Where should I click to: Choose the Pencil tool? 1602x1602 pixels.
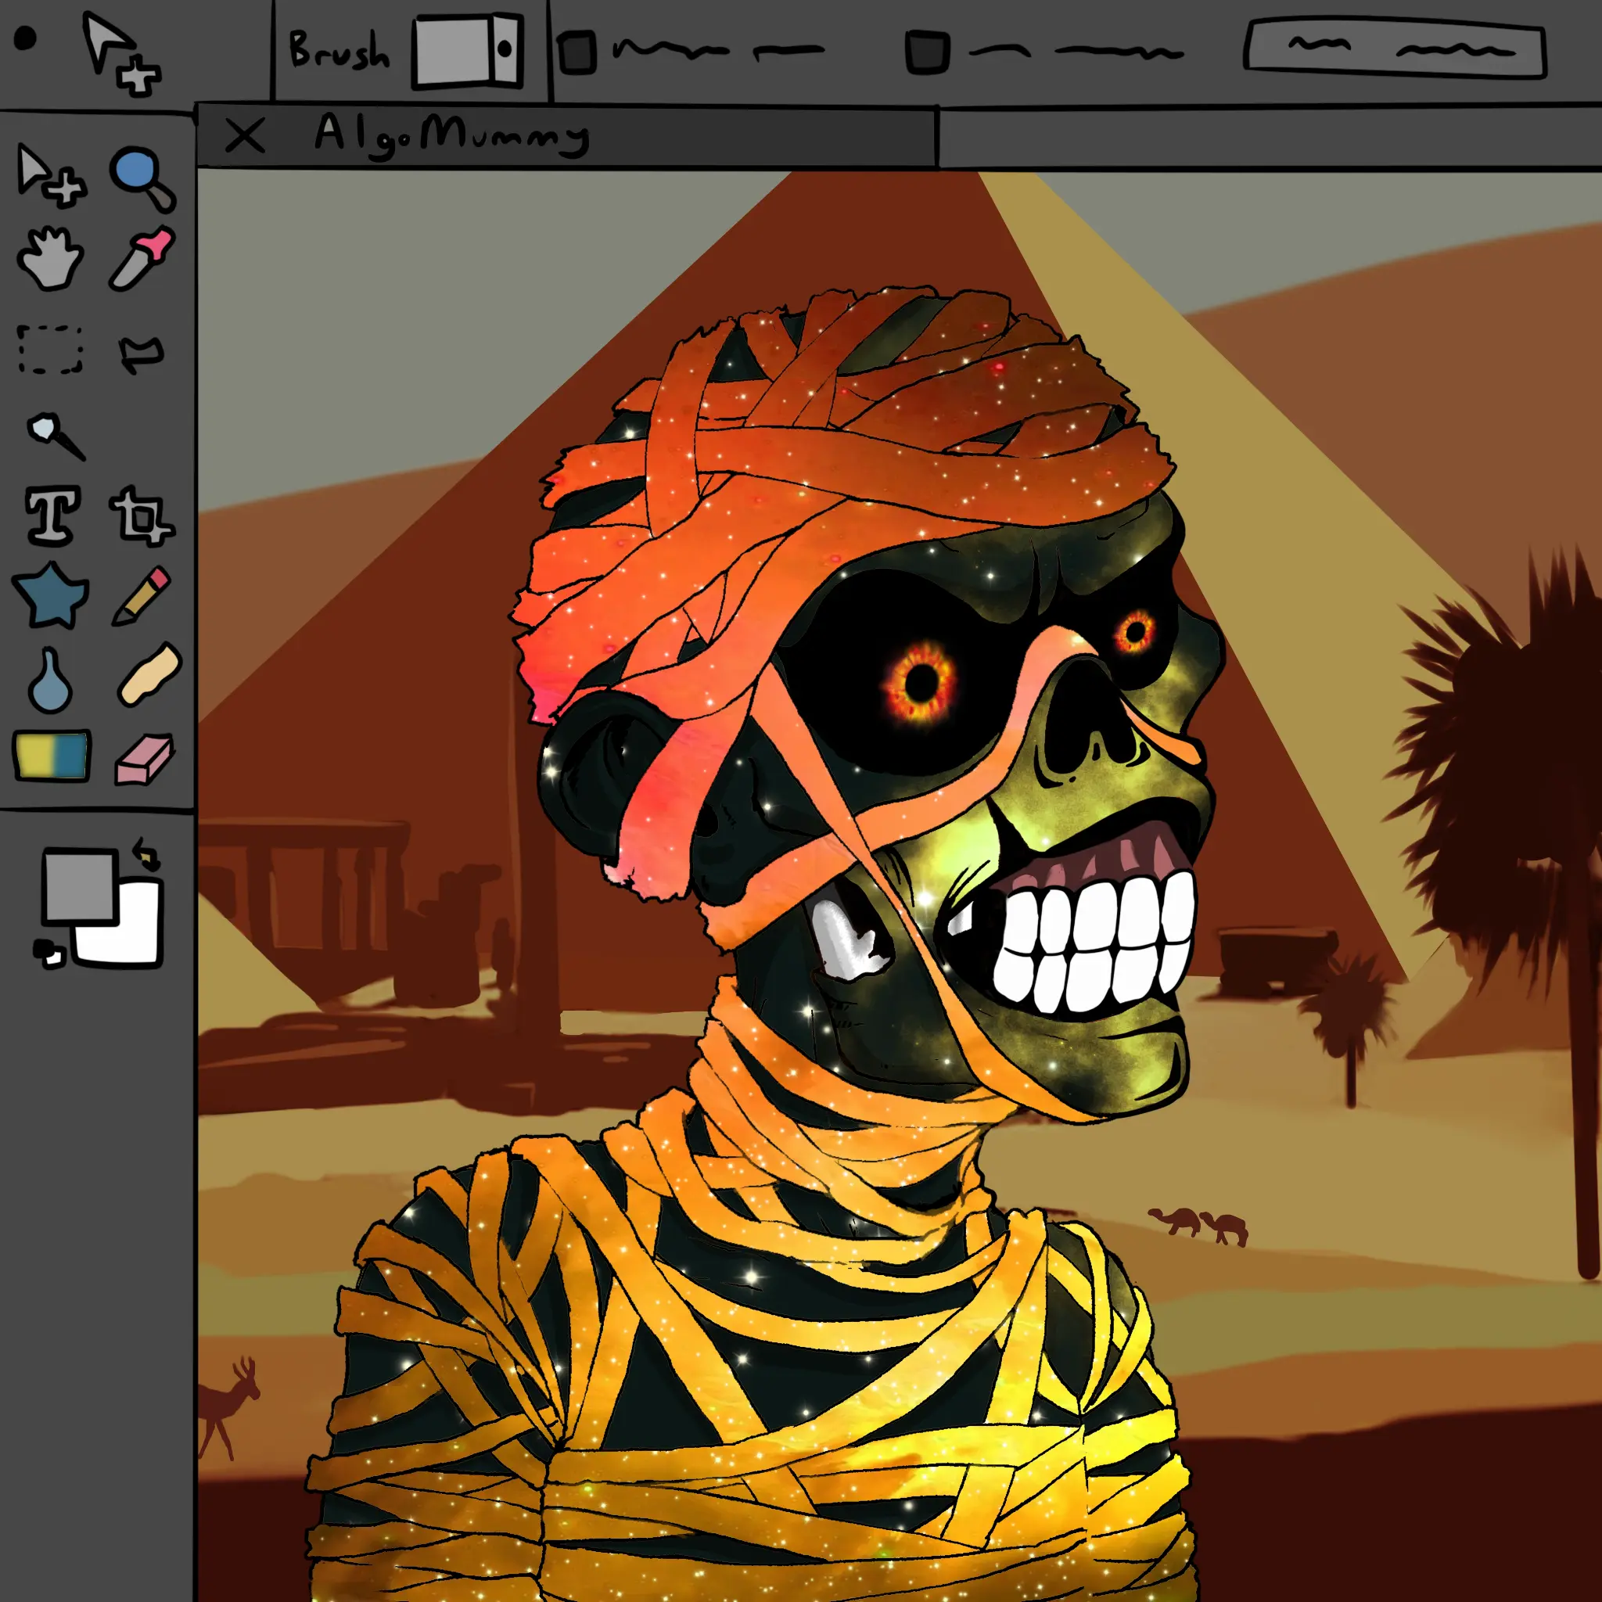(142, 595)
